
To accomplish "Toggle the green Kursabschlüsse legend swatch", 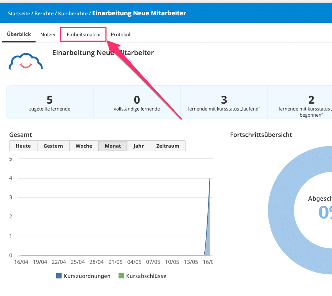I will tap(121, 276).
